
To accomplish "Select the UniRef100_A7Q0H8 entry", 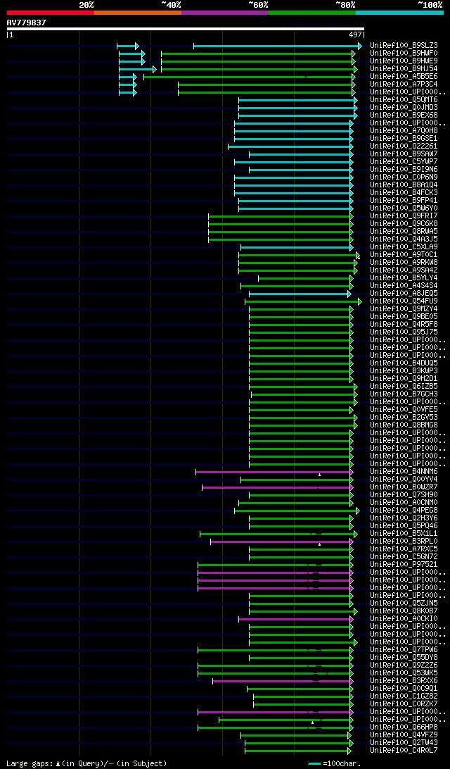I will click(x=404, y=130).
